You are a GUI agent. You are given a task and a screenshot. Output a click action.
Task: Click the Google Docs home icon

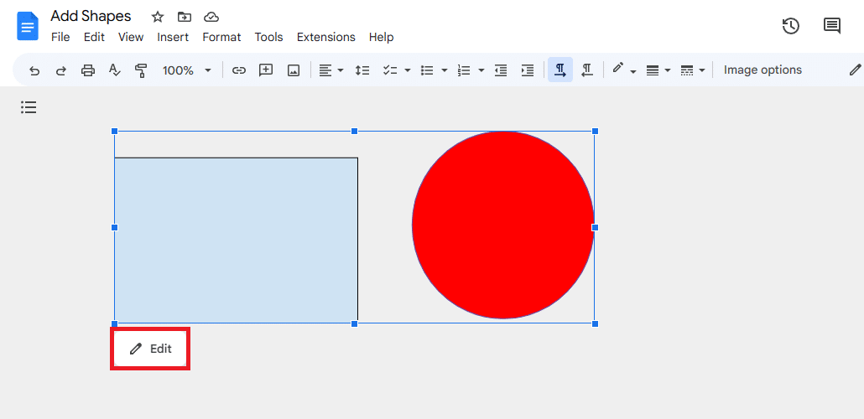click(x=28, y=27)
